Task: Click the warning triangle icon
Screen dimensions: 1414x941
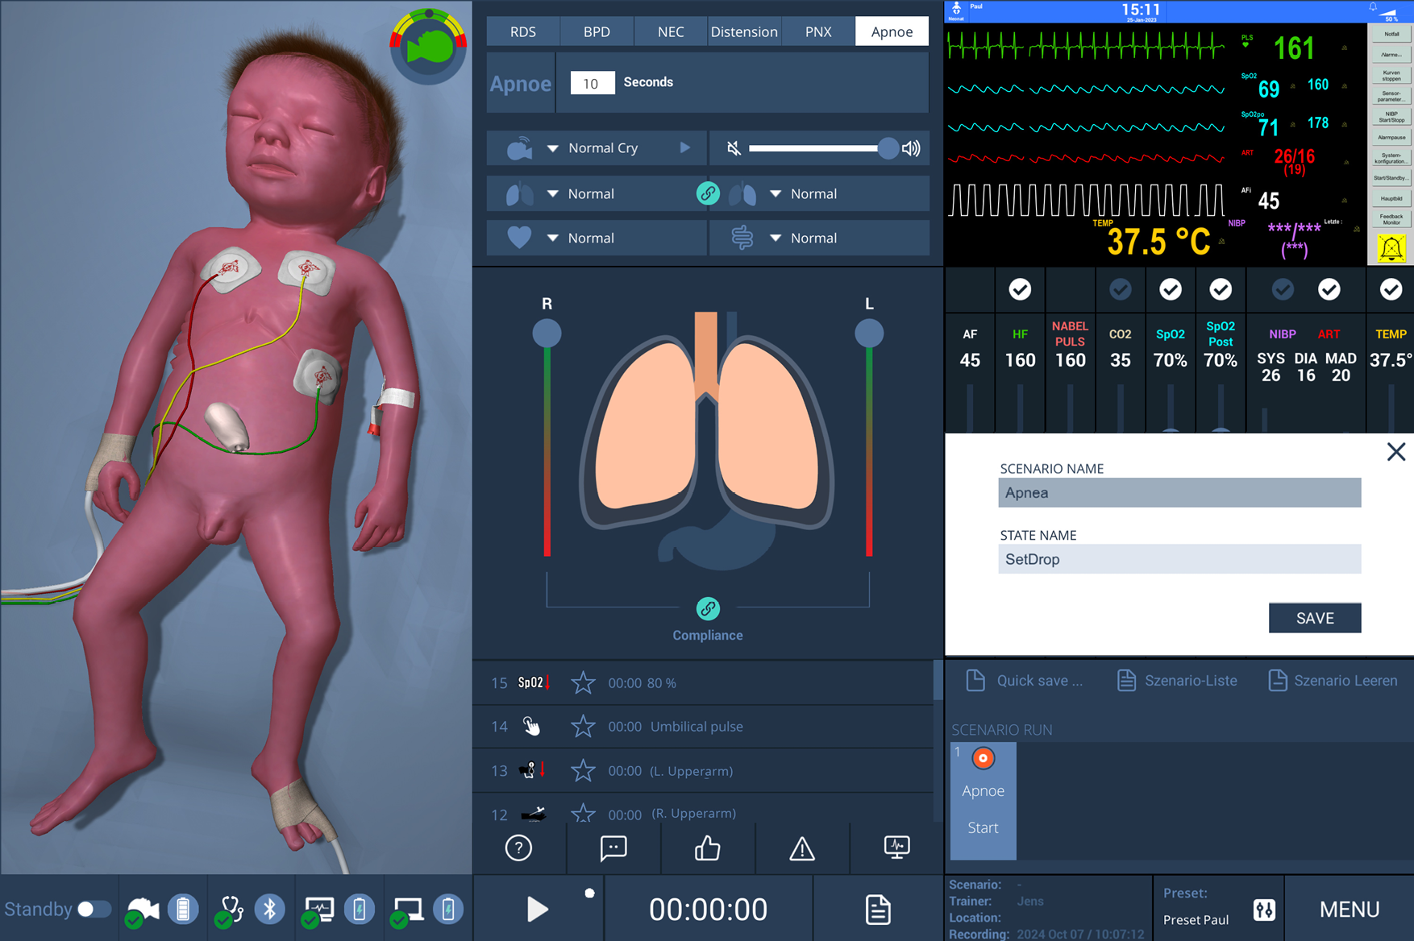Action: tap(801, 848)
